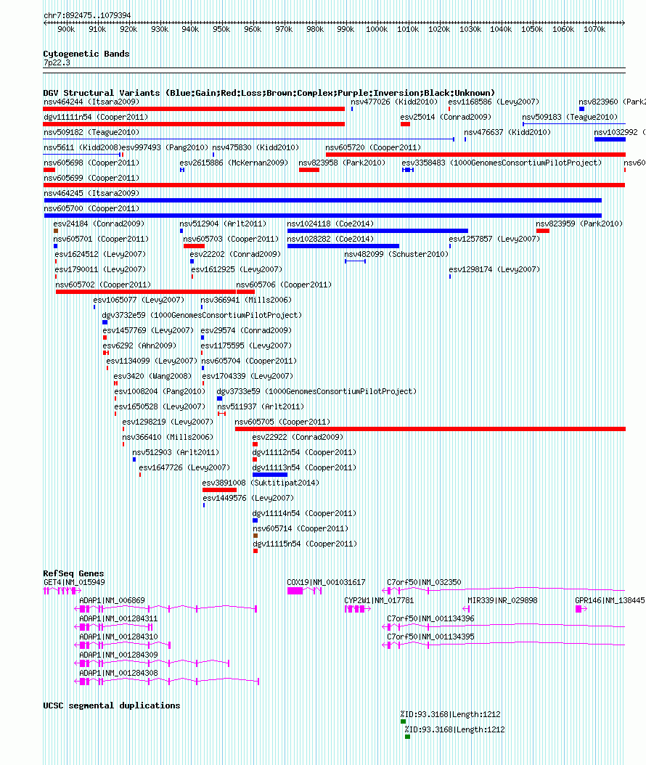Click the esv6292 (Ahn2009) label
This screenshot has width=646, height=765.
tap(139, 346)
